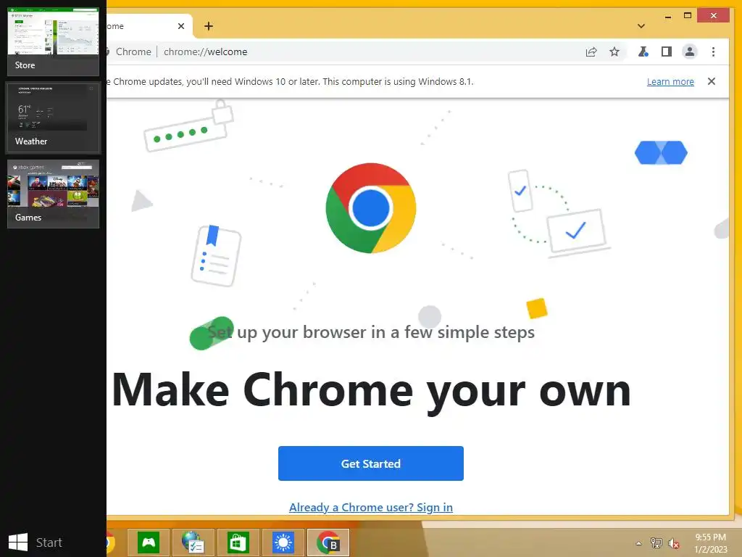The width and height of the screenshot is (742, 557).
Task: Dismiss the Windows 8.1 update infobar
Action: 712,81
